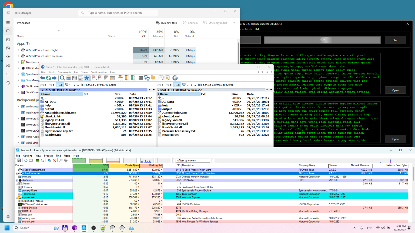This screenshot has width=415, height=233.
Task: Click the upper Open button in AI Seed Finder
Action: pyautogui.click(x=396, y=90)
